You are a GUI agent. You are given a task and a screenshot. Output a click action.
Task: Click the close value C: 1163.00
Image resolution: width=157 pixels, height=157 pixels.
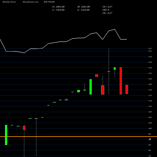click(x=58, y=10)
